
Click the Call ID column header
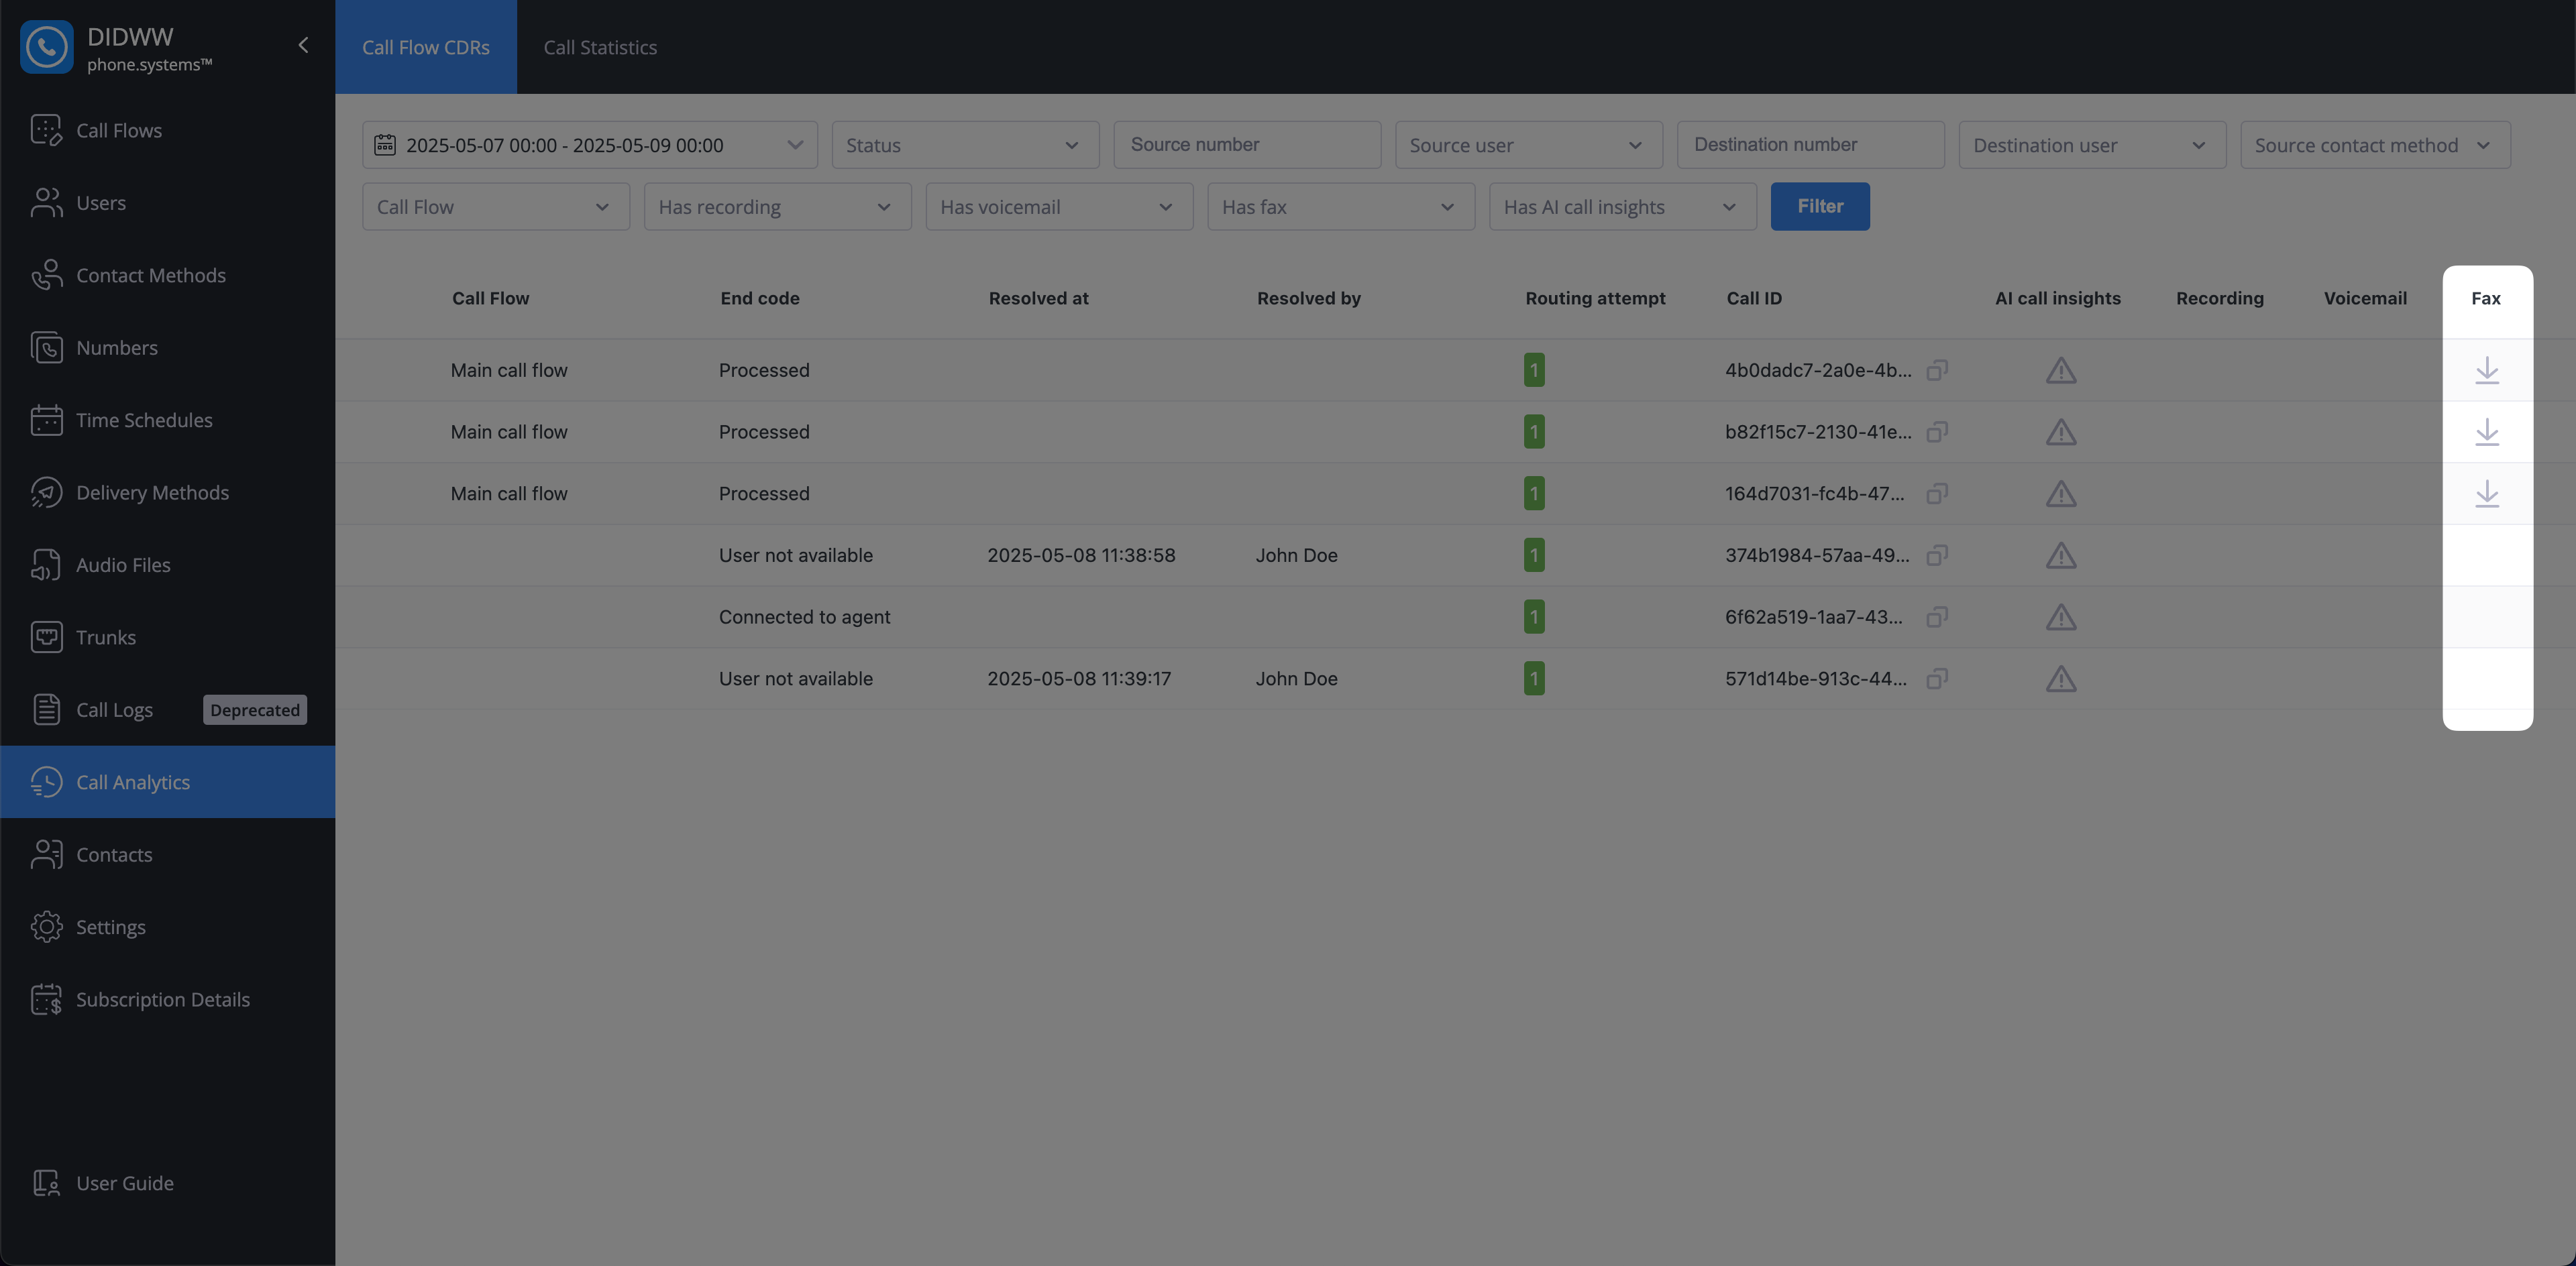1754,299
